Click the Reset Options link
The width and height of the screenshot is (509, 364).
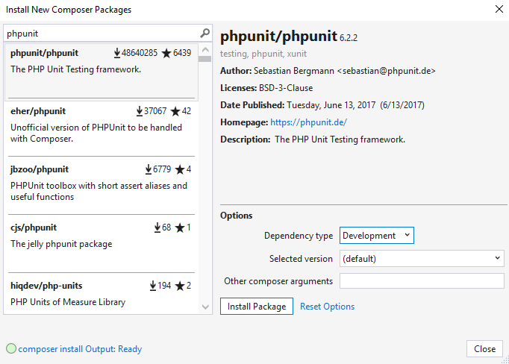point(327,307)
